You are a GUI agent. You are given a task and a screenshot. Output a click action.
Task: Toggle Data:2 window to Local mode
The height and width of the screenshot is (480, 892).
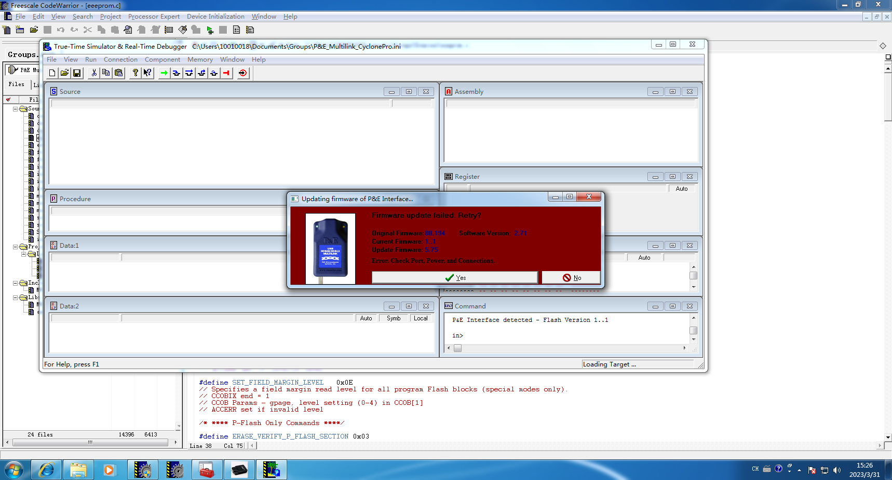click(x=421, y=318)
